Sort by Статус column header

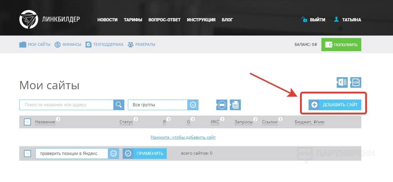coord(126,122)
